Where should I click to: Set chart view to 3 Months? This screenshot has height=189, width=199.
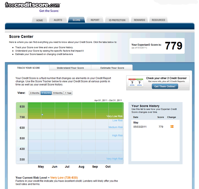(35, 93)
